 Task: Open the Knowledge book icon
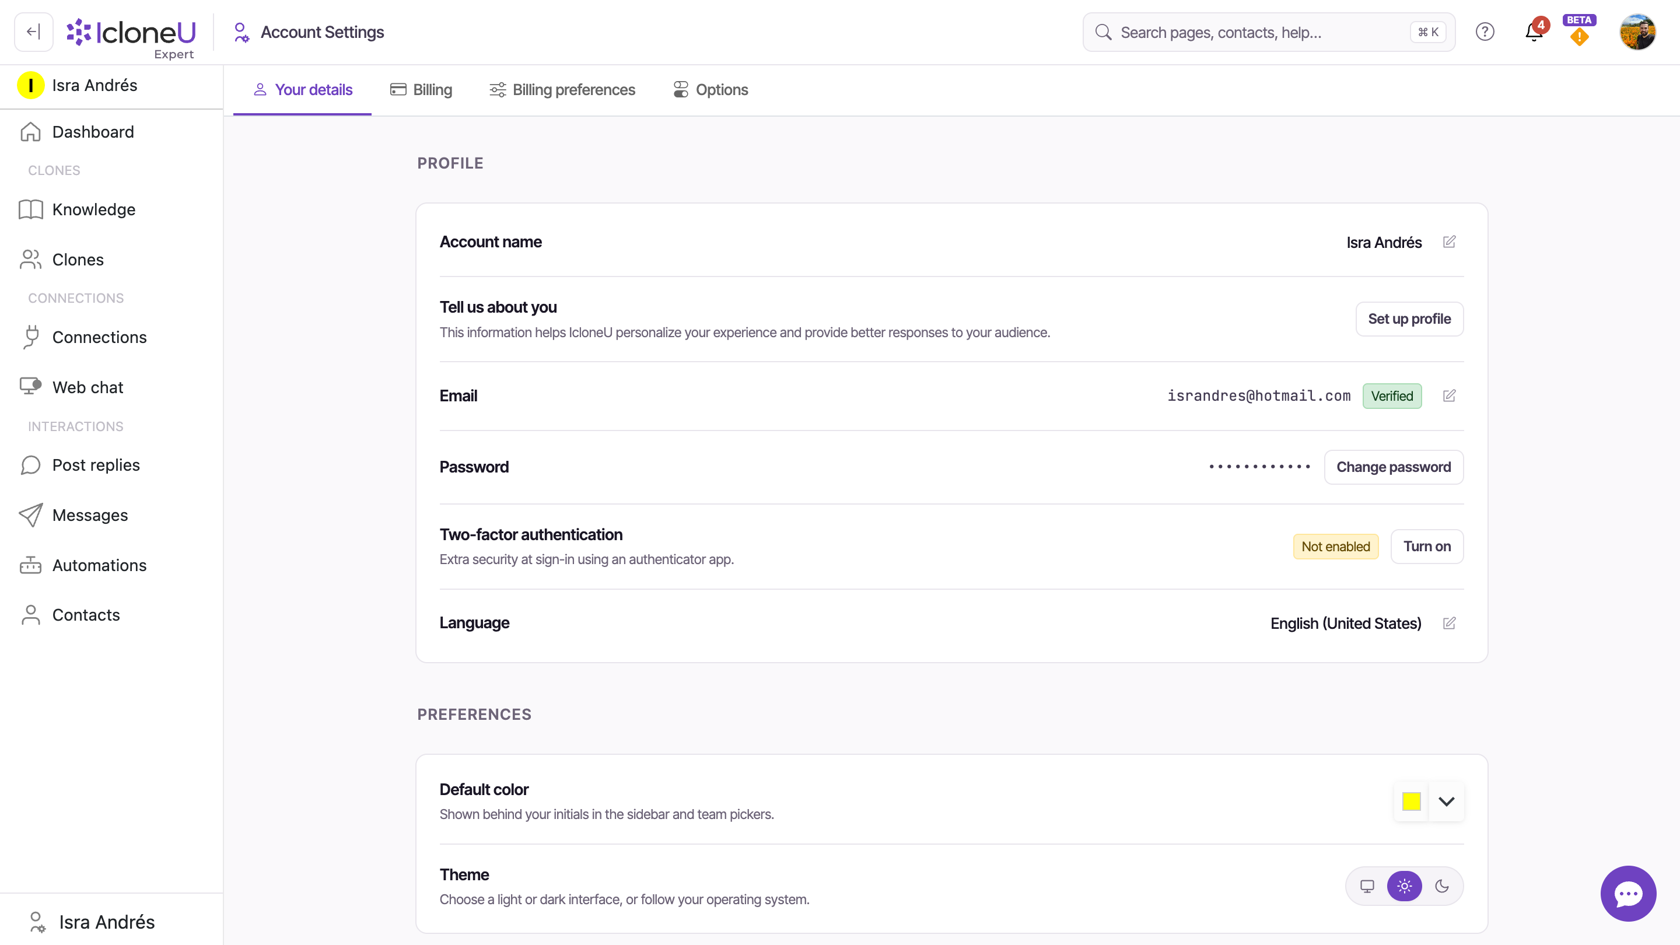coord(31,209)
